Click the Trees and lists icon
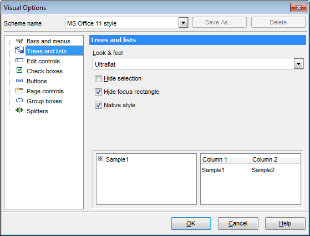This screenshot has height=236, width=310. 19,50
